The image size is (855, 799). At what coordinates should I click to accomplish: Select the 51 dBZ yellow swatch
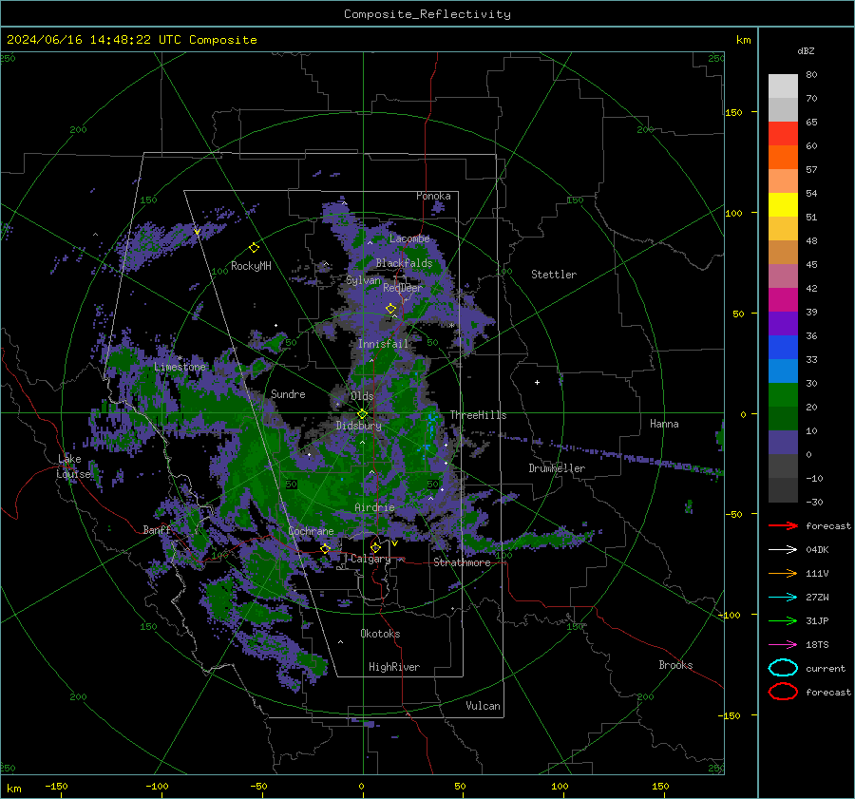point(783,204)
